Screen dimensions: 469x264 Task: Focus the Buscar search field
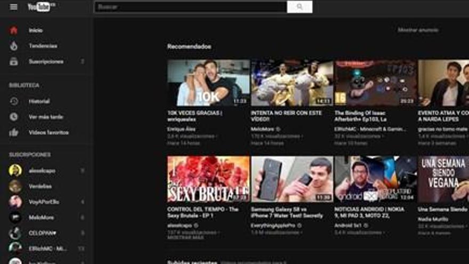(x=190, y=7)
